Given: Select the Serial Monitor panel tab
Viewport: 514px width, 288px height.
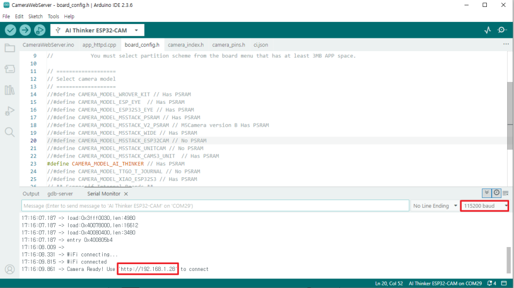Looking at the screenshot, I should tap(104, 194).
